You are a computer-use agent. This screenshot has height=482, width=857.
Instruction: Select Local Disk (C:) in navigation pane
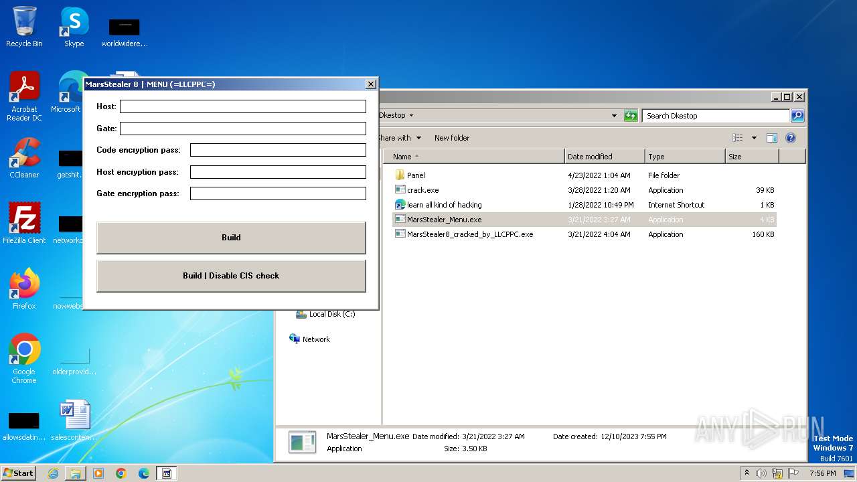pos(325,314)
